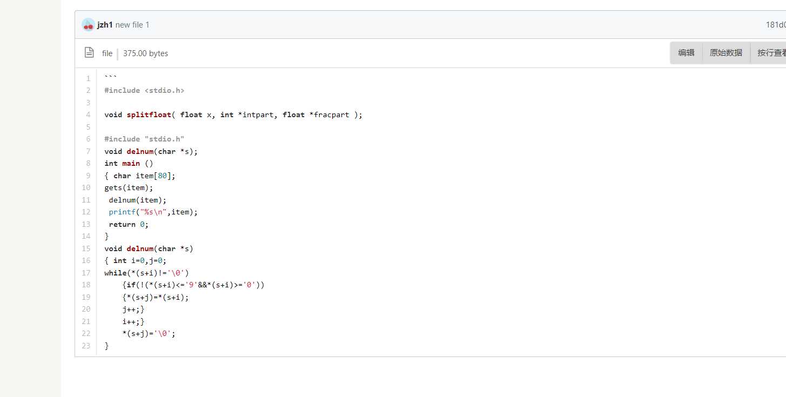Click the 编辑 edit button
This screenshot has width=786, height=397.
pos(686,53)
